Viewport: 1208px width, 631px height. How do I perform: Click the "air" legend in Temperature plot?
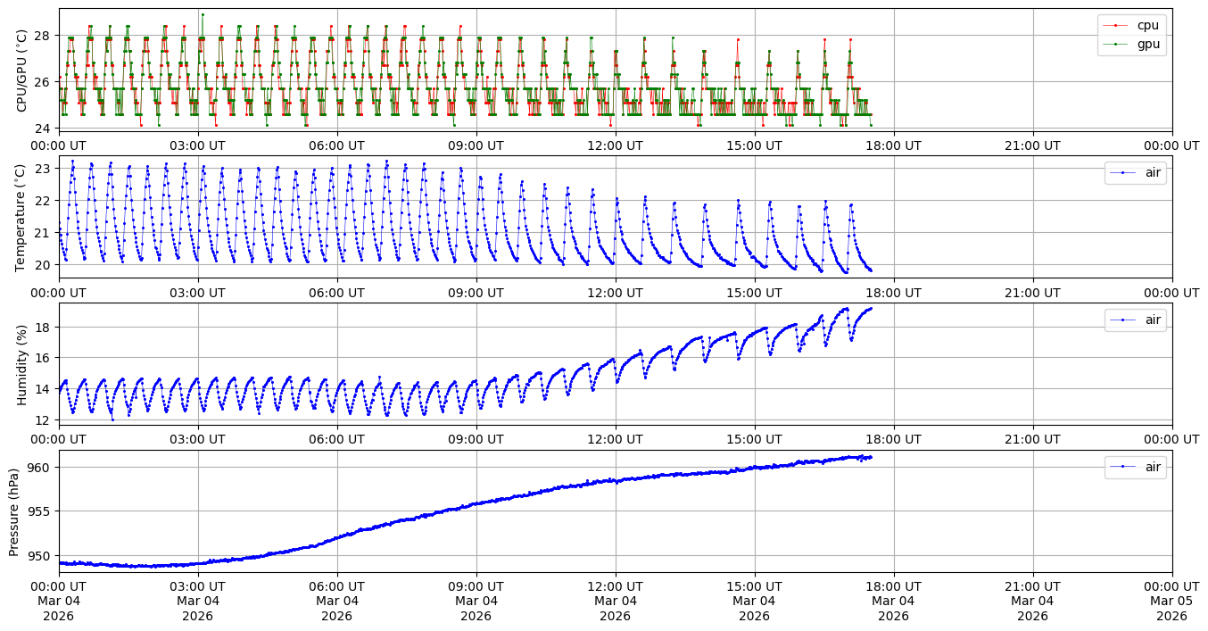(1154, 172)
